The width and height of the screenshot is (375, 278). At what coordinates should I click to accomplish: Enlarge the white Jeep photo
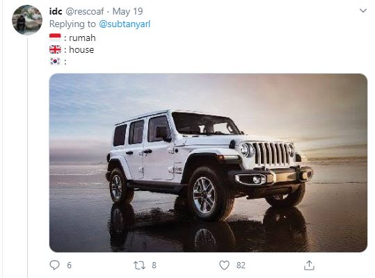point(208,163)
